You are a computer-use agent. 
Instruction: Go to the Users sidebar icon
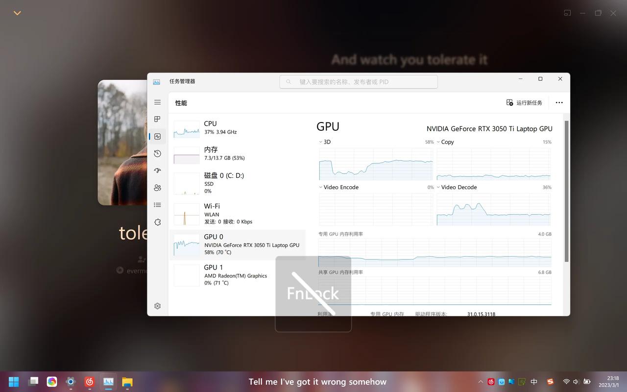157,188
